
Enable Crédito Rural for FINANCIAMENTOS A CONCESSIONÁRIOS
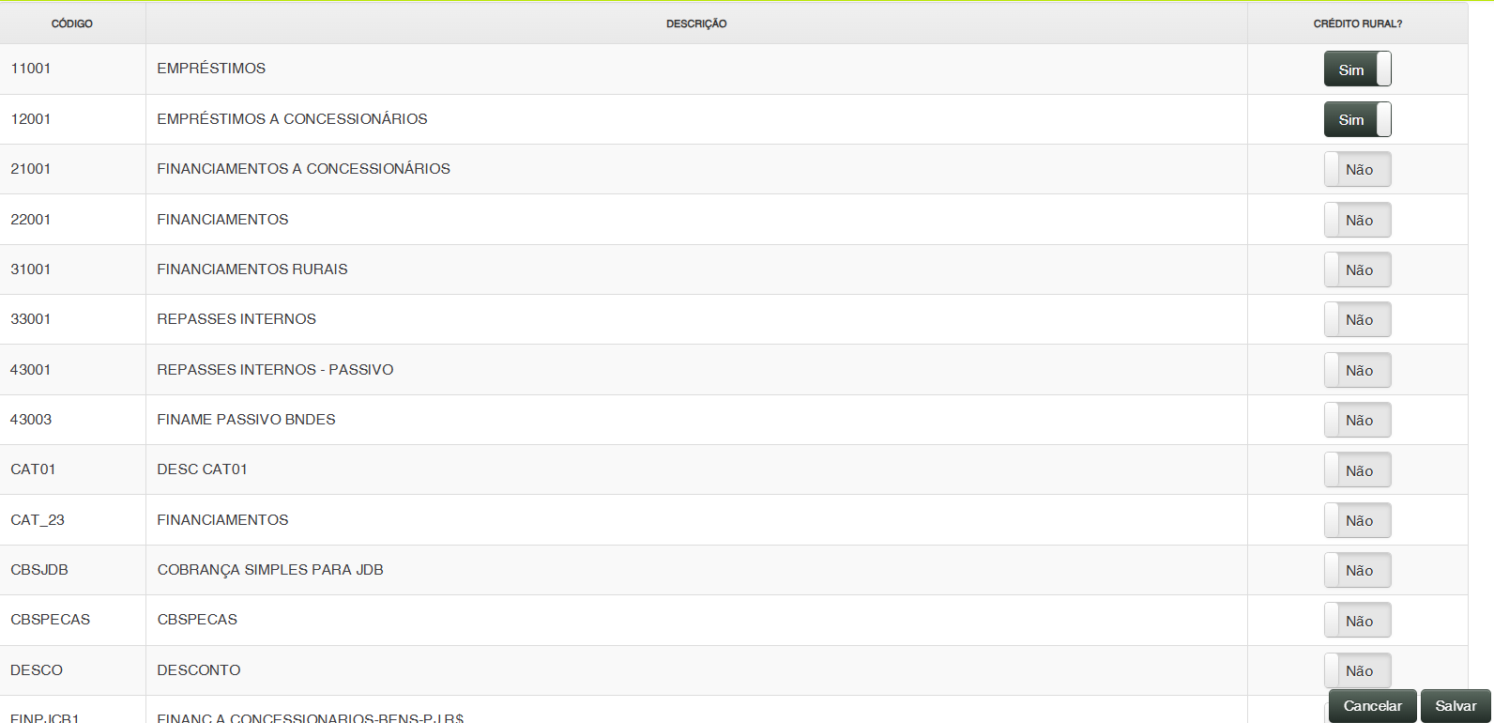[x=1357, y=170]
